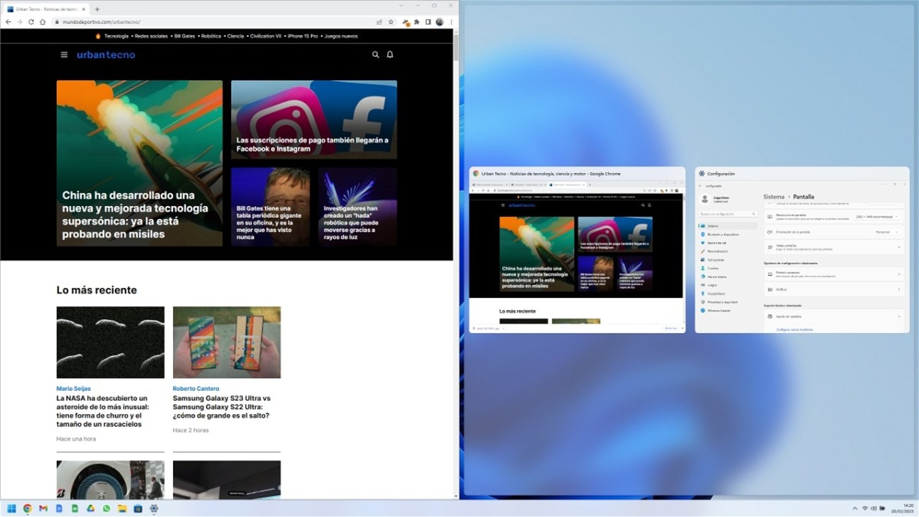Go back in Chrome navigation
The height and width of the screenshot is (517, 919).
(x=8, y=22)
